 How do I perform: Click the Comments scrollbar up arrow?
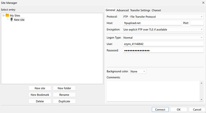(x=202, y=83)
